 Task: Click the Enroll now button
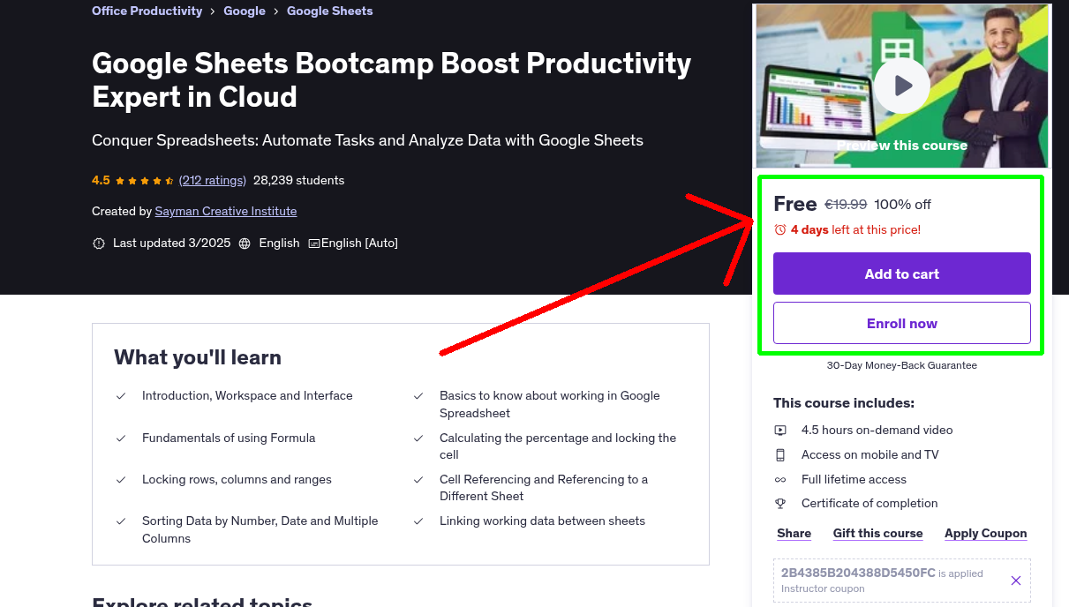click(902, 323)
